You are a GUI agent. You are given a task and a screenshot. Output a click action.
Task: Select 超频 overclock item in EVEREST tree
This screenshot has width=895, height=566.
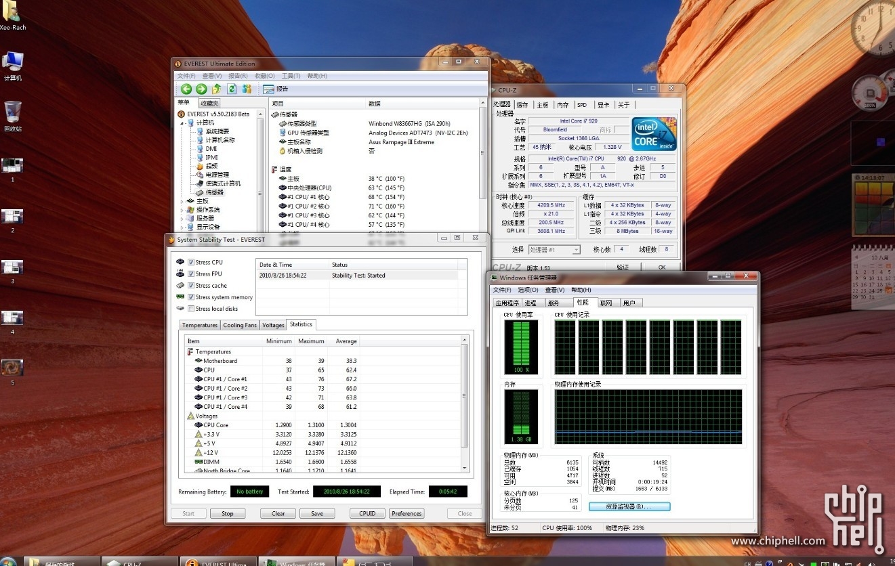coord(212,166)
